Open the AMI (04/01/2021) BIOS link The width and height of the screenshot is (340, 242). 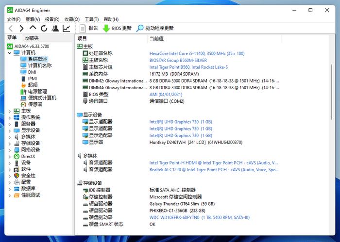click(166, 95)
